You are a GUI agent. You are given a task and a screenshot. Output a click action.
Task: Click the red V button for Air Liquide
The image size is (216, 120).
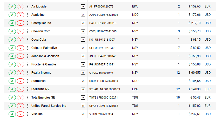21,6
